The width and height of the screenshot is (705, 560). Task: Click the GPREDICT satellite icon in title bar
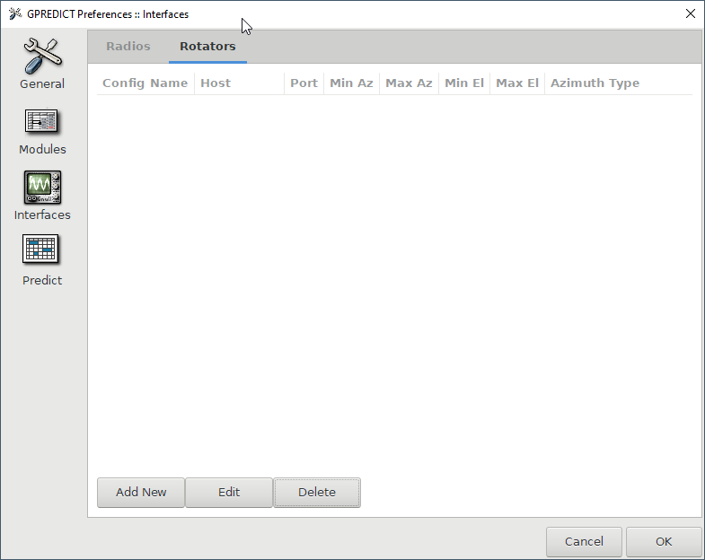coord(15,14)
